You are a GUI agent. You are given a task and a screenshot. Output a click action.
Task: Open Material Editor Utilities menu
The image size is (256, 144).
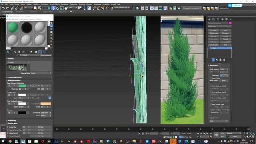coord(38,20)
